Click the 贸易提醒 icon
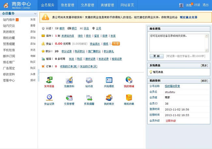The image size is (212, 149). [89, 98]
